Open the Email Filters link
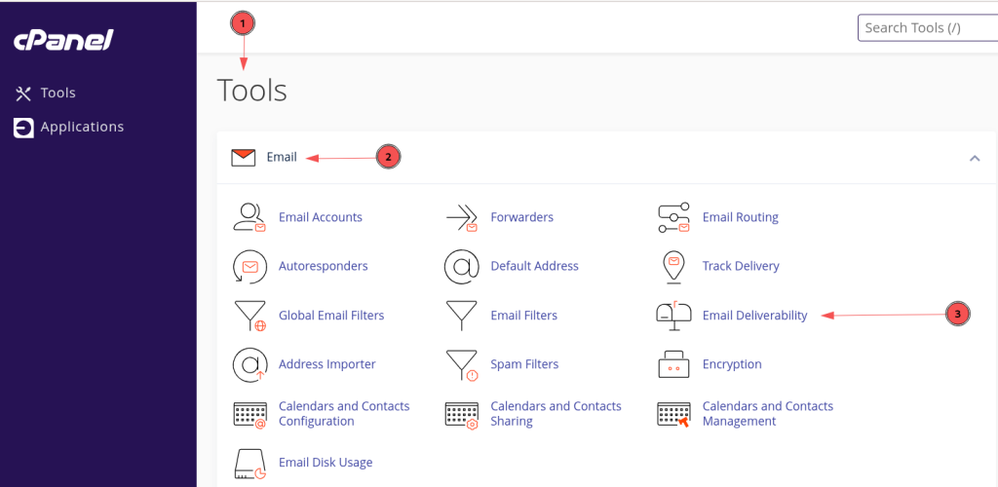The height and width of the screenshot is (487, 998). pyautogui.click(x=523, y=316)
